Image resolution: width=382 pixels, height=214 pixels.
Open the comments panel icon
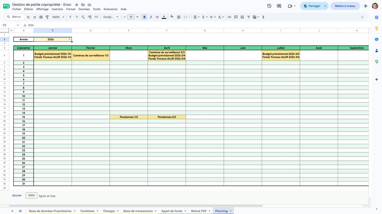pos(279,6)
